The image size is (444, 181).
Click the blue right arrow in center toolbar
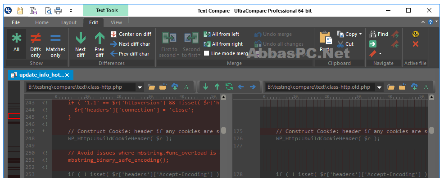(252, 87)
